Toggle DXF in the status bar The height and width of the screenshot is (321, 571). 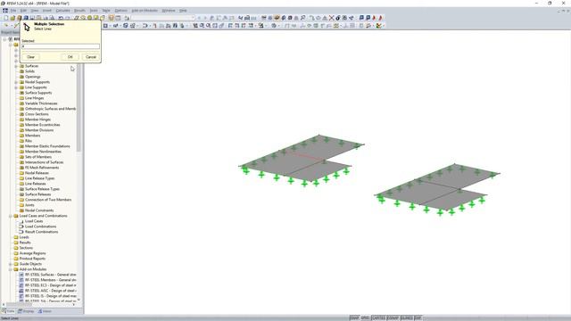pyautogui.click(x=418, y=317)
